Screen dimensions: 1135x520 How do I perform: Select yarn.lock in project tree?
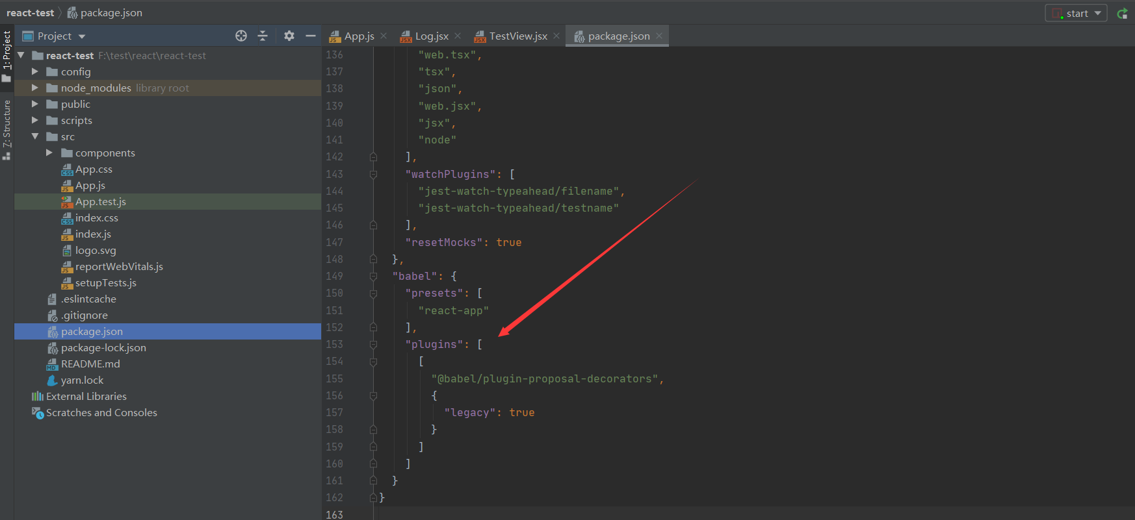(82, 380)
